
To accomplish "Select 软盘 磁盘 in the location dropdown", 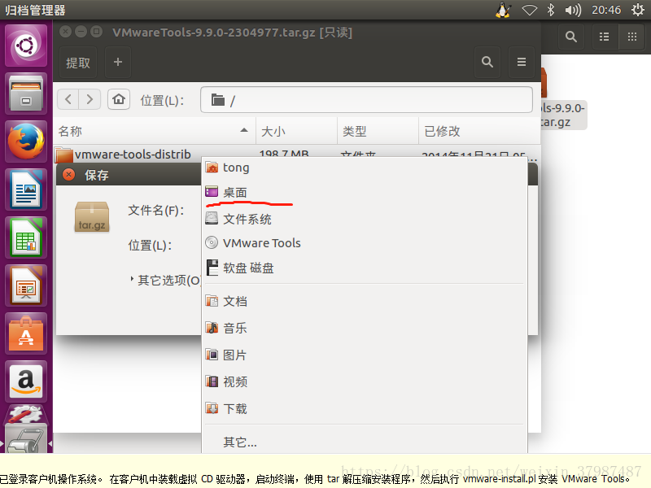I will coord(365,268).
